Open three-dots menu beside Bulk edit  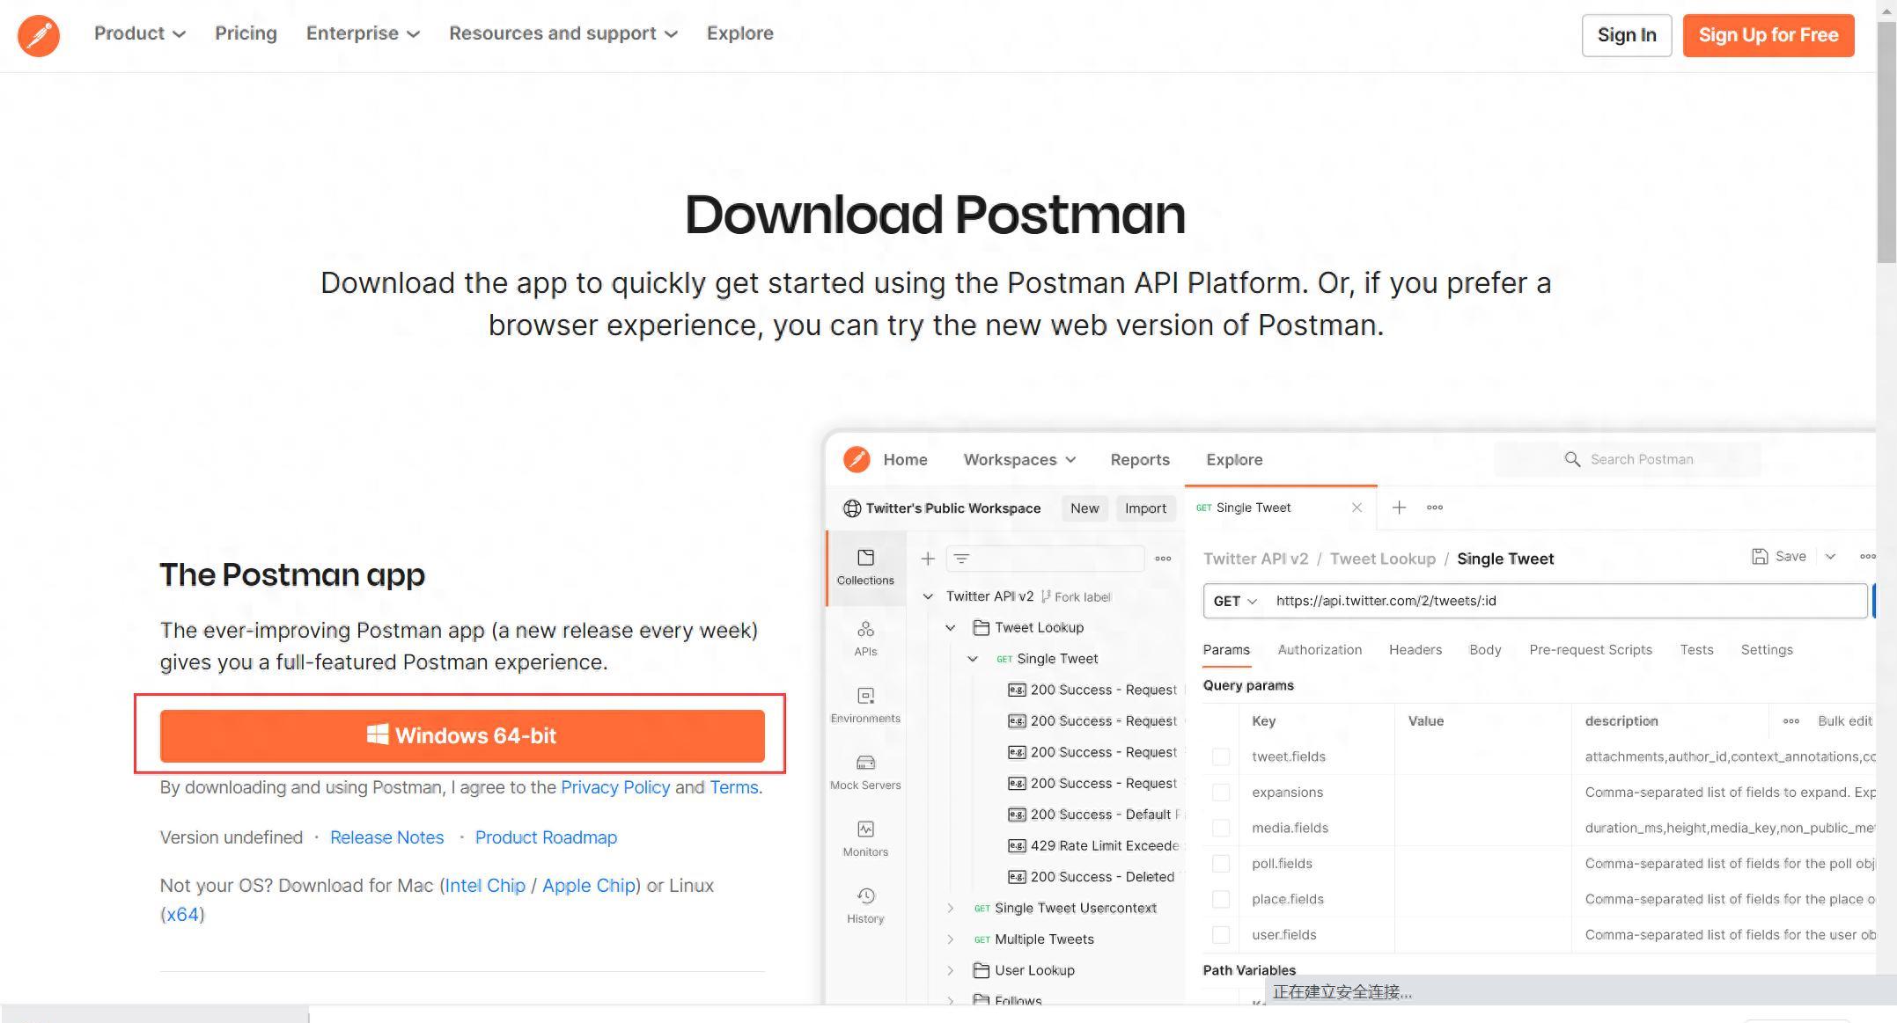pos(1791,721)
